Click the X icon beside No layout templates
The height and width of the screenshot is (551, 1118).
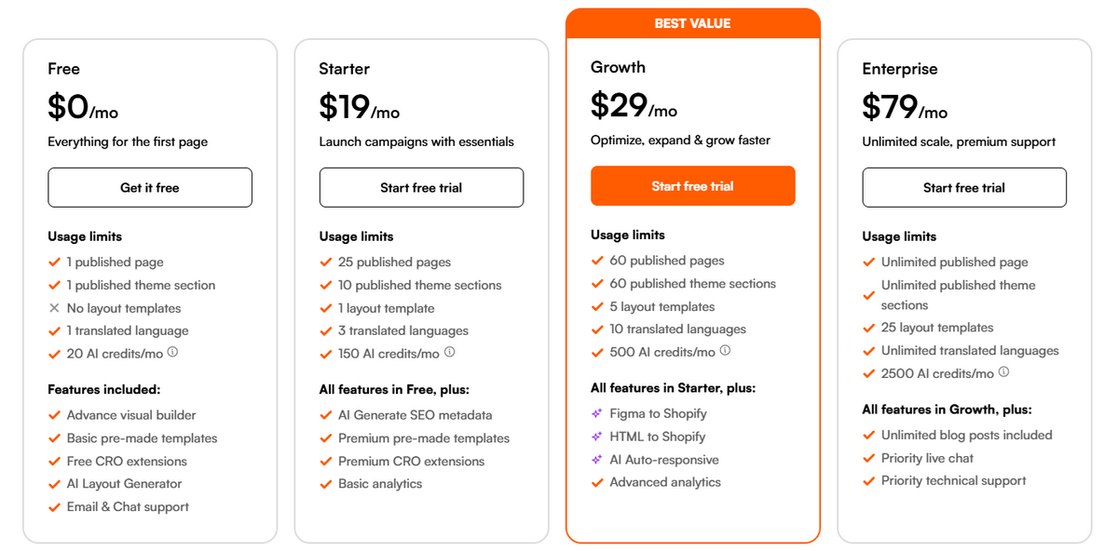53,308
